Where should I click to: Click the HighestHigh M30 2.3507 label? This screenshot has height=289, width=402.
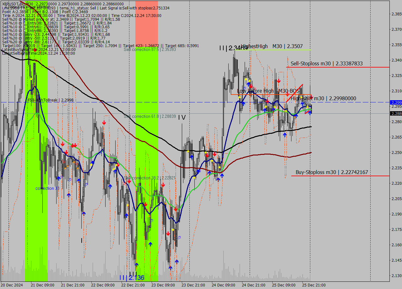click(x=272, y=46)
